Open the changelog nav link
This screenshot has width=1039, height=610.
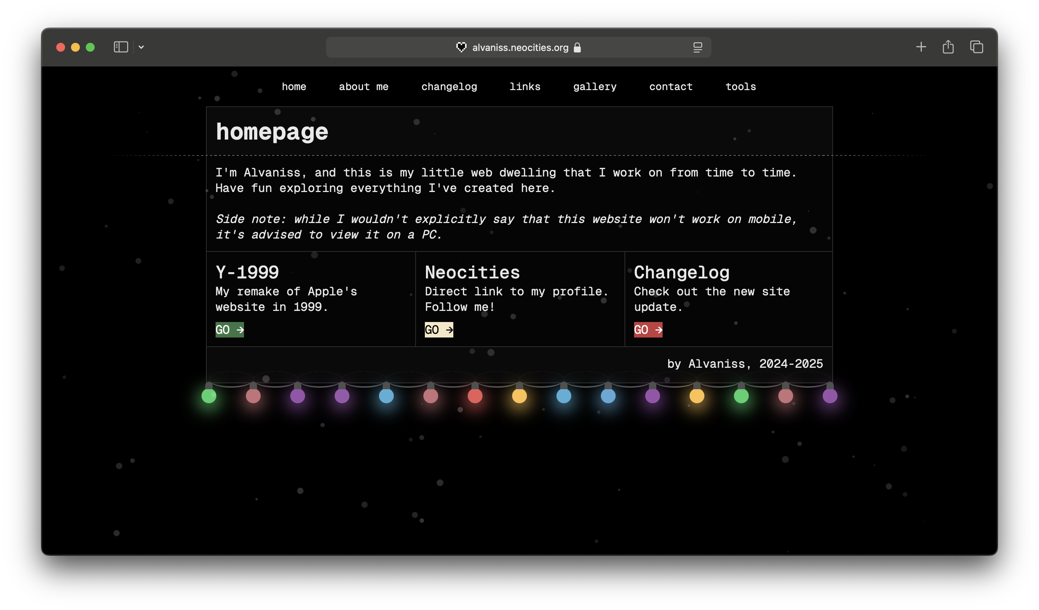click(449, 87)
